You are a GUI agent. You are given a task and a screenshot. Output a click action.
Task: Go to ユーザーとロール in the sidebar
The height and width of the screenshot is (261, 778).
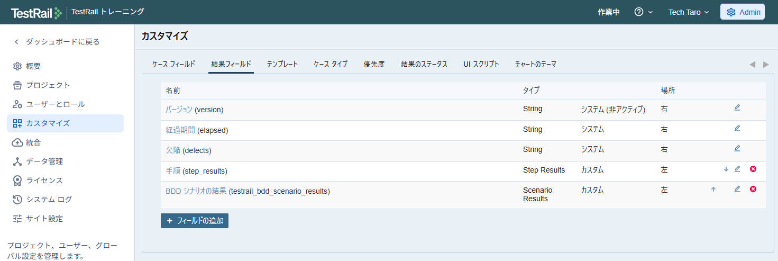55,104
